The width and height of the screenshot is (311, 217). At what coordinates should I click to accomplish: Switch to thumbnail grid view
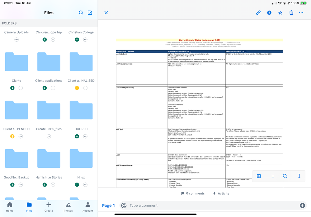coord(259,176)
